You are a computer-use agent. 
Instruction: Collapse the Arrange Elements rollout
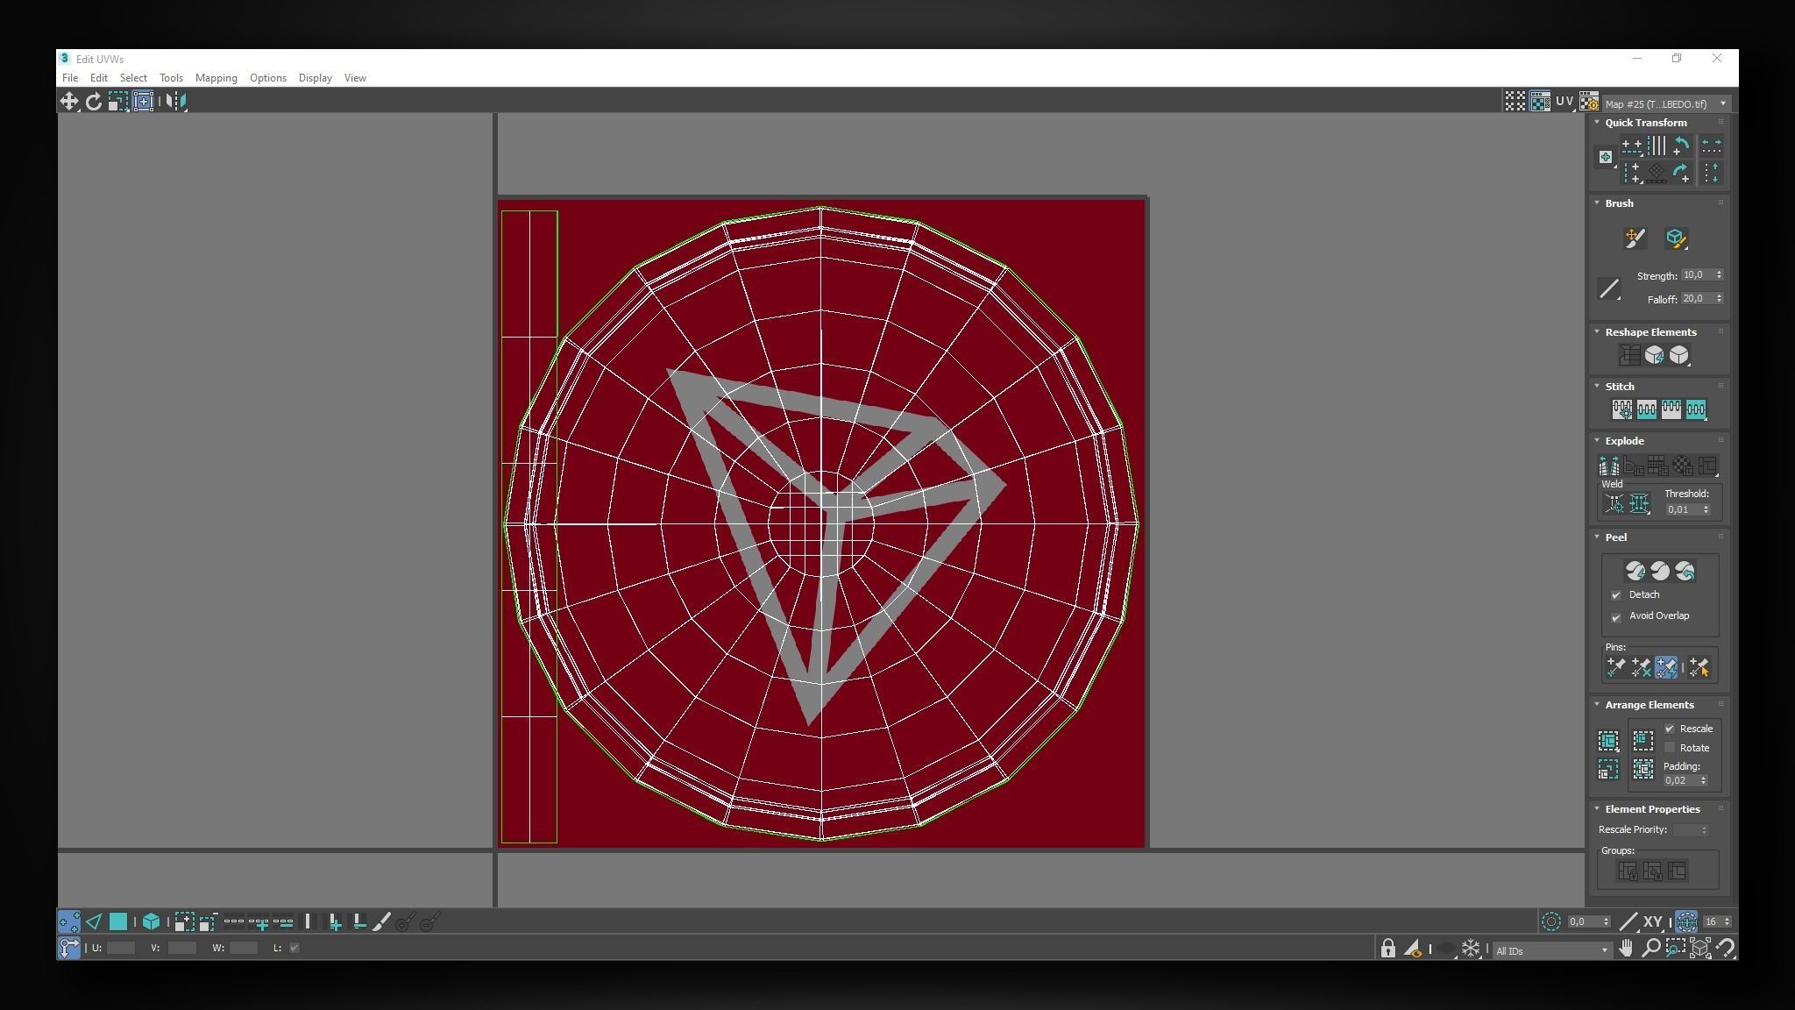[1597, 704]
